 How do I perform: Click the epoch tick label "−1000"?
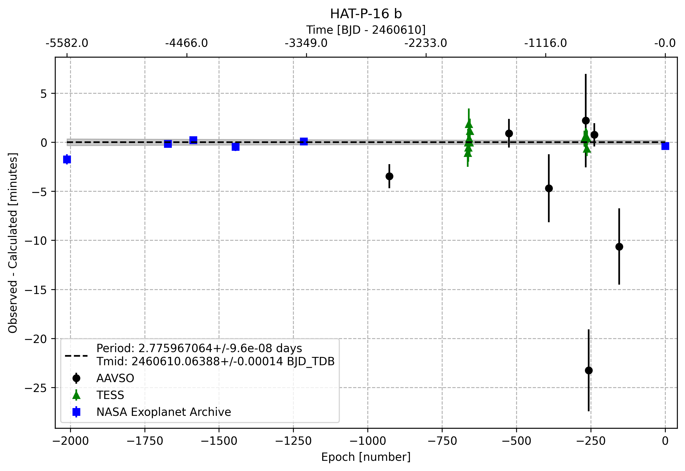368,441
